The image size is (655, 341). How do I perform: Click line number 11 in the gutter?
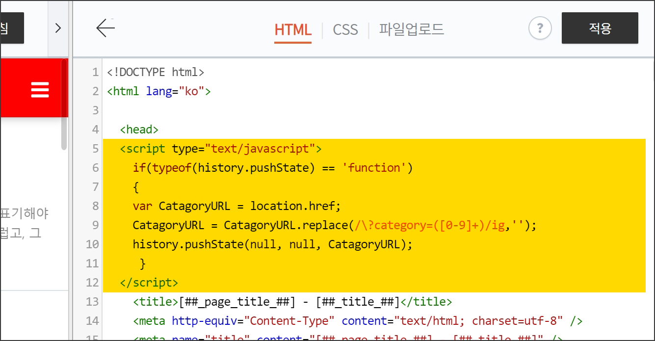[92, 263]
